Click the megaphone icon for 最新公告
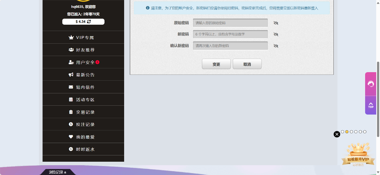 click(x=71, y=75)
